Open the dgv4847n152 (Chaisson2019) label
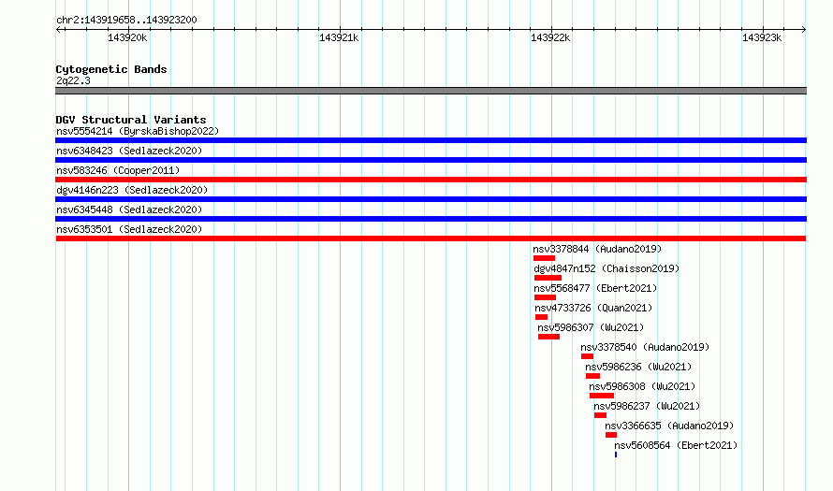The width and height of the screenshot is (833, 491). coord(606,268)
